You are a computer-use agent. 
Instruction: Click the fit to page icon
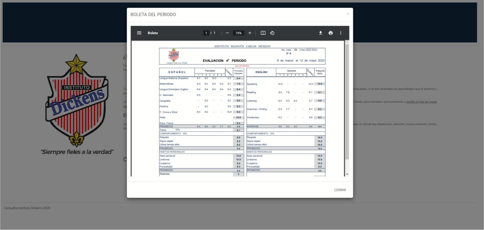(263, 33)
